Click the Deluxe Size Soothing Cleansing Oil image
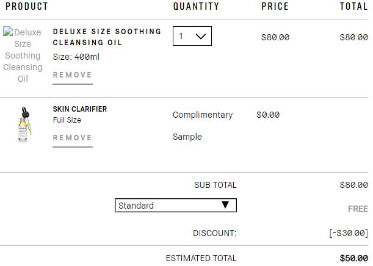Image resolution: width=373 pixels, height=266 pixels. click(23, 55)
